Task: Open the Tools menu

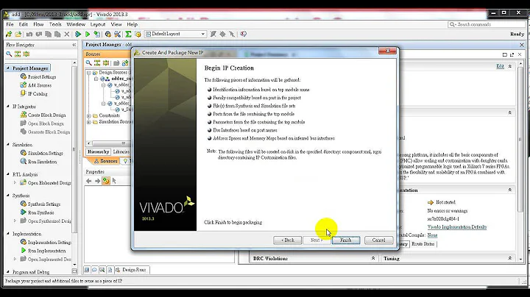Action: (55, 24)
